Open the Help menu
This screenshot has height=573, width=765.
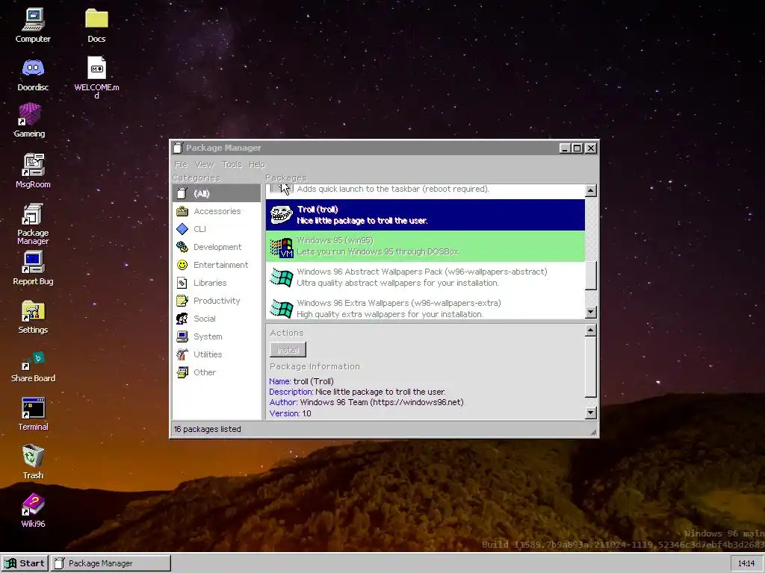coord(257,164)
